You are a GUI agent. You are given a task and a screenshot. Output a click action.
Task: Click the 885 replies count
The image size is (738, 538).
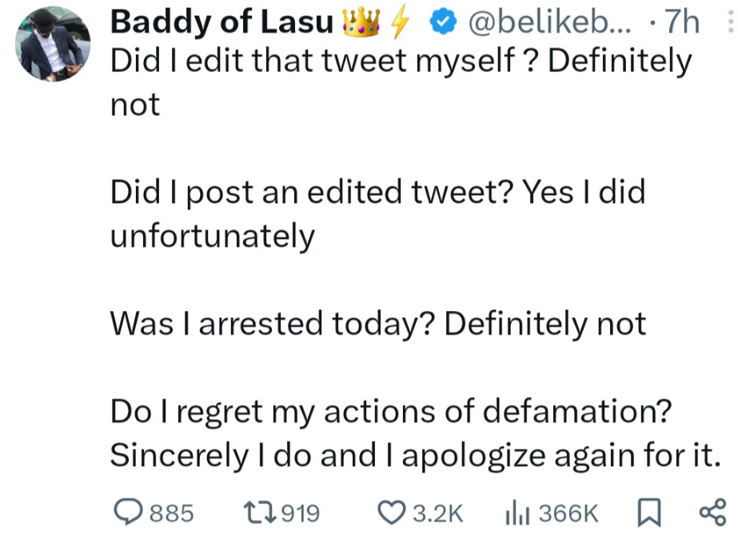coord(173,512)
